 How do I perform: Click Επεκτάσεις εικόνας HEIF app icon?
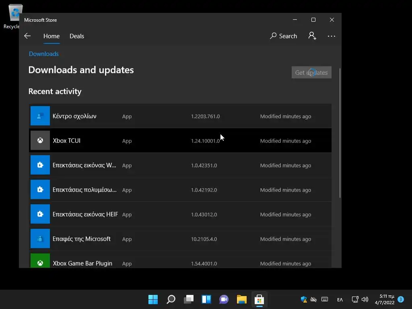(40, 214)
